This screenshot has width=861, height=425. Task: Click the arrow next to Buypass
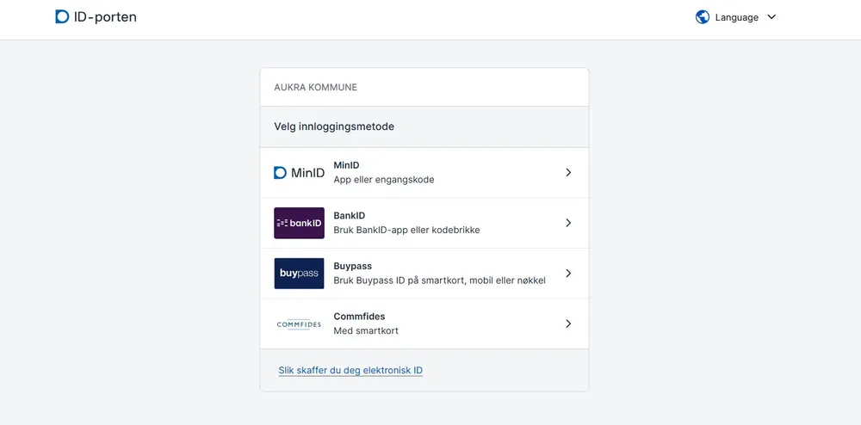click(x=568, y=274)
